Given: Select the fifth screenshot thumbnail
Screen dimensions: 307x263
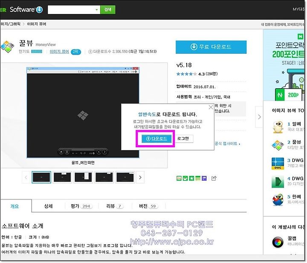Looking at the screenshot, I should pyautogui.click(x=125, y=177).
